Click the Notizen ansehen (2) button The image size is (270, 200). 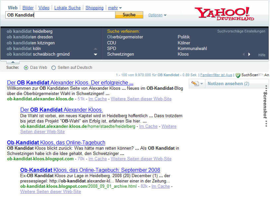point(228,84)
